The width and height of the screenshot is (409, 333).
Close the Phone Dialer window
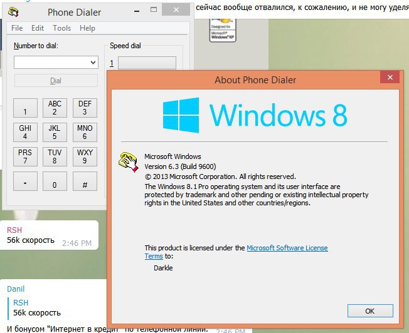point(176,10)
